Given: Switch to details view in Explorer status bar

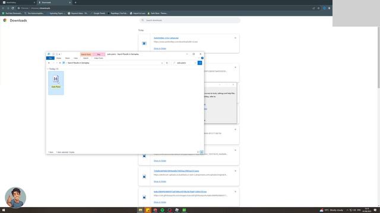Looking at the screenshot, I should point(198,152).
